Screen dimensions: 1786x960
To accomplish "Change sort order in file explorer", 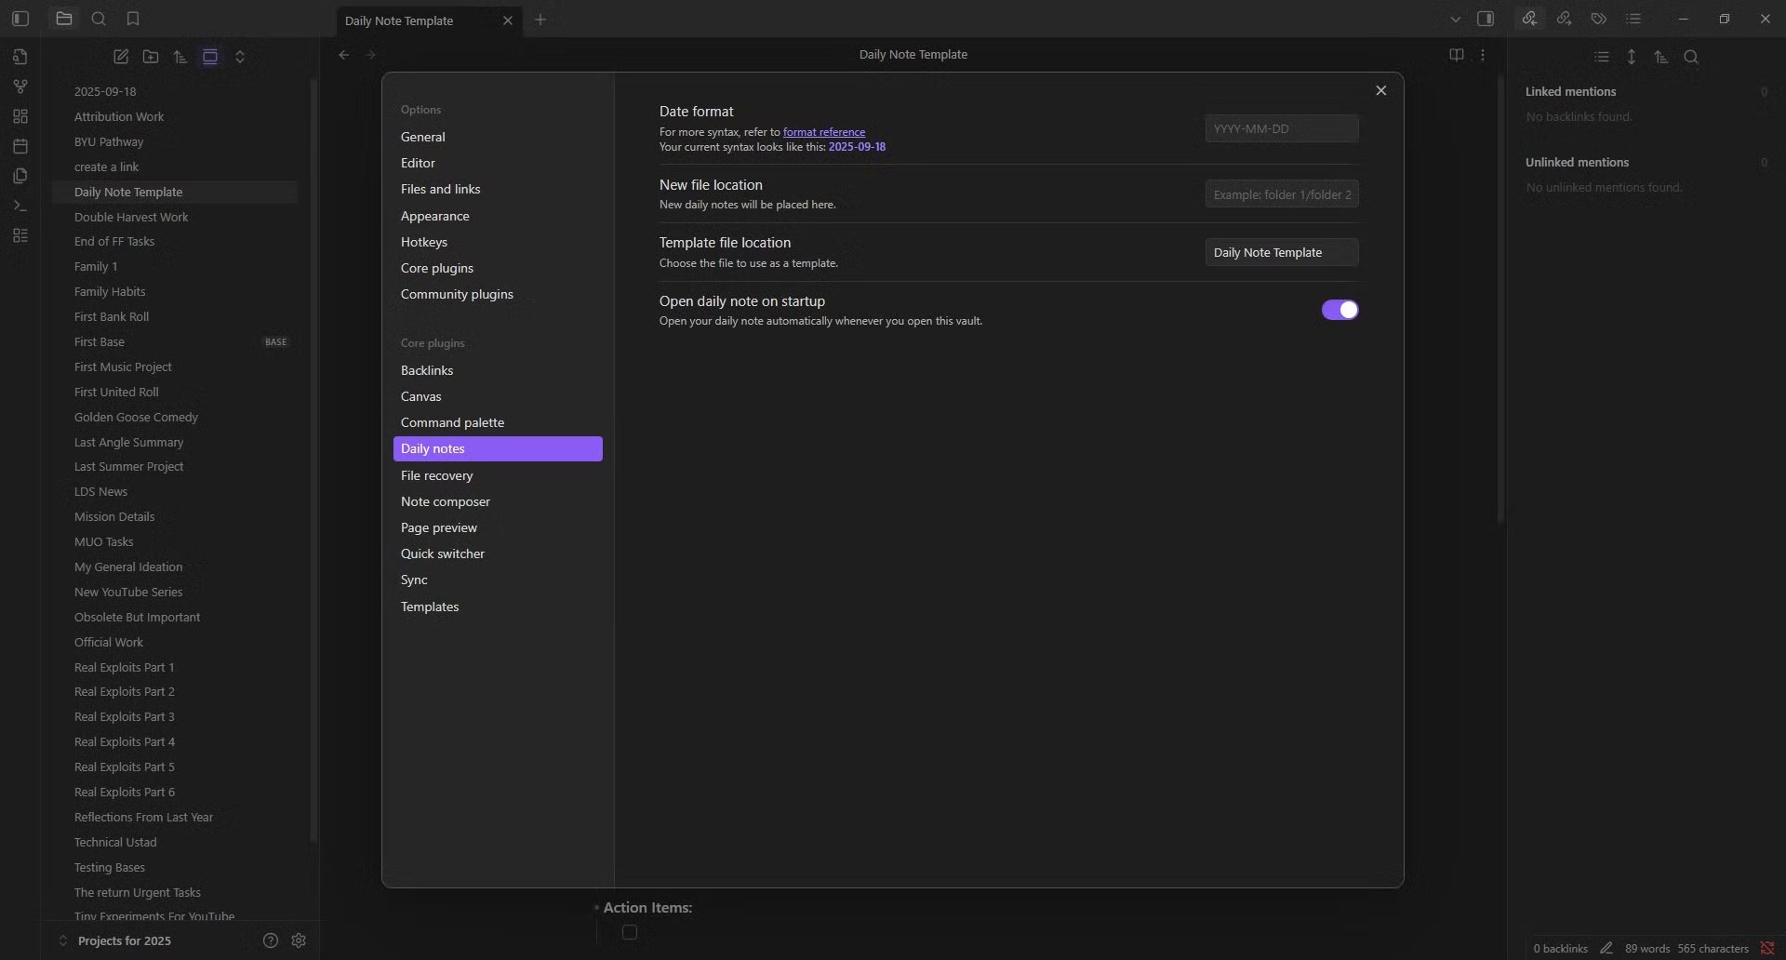I will coord(180,57).
